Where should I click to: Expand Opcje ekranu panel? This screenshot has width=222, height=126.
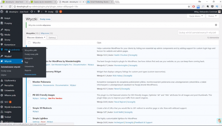coord(196,16)
